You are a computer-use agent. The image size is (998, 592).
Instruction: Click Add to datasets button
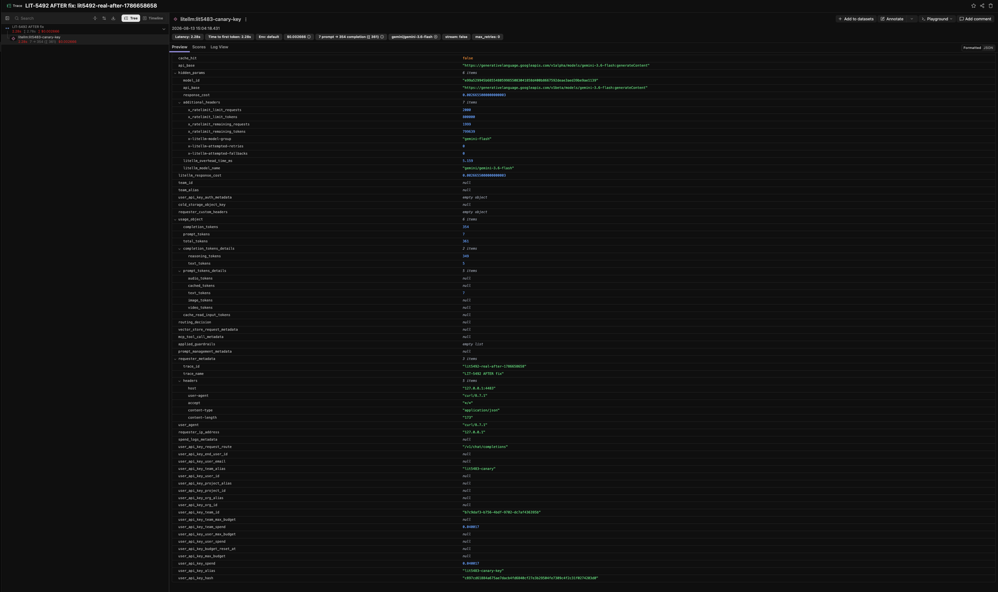(856, 19)
